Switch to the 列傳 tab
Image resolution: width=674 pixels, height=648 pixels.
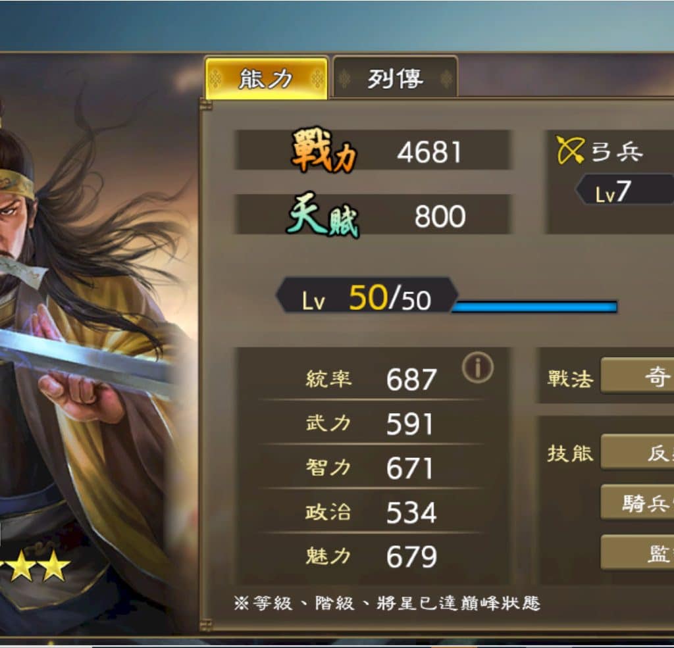(395, 78)
